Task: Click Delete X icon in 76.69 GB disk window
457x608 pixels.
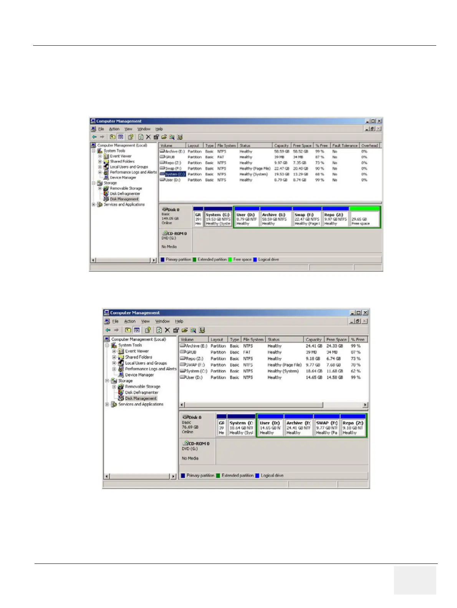Action: (167, 330)
